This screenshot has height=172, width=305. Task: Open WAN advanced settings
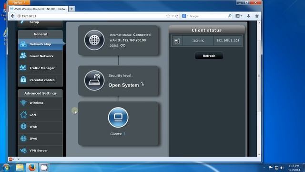40,127
